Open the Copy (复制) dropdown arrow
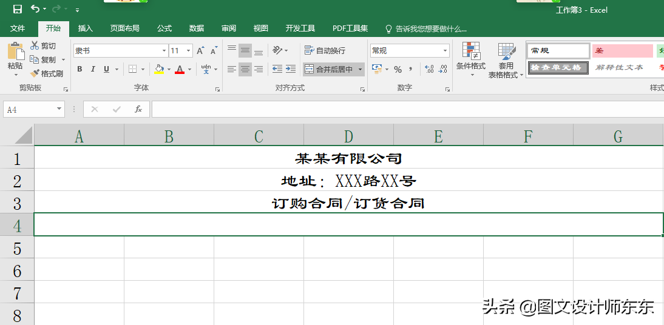Viewport: 664px width, 325px height. tap(64, 59)
